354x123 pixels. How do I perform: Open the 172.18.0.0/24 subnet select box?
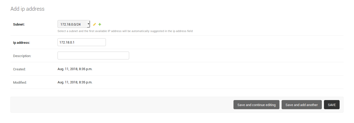(74, 24)
